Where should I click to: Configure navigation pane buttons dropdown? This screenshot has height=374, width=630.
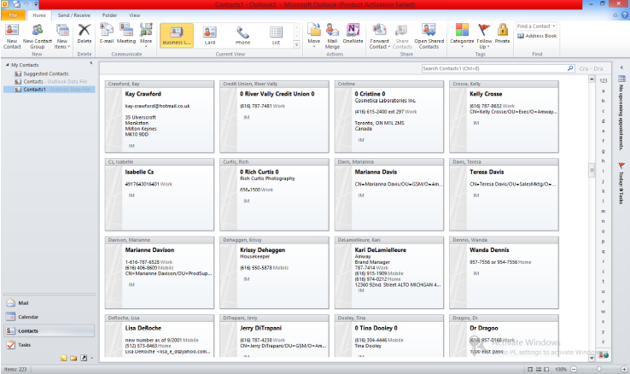pos(92,358)
